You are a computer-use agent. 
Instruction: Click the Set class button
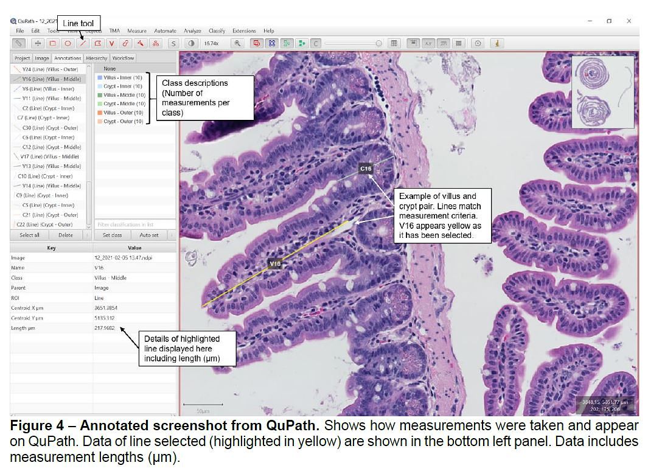(112, 235)
